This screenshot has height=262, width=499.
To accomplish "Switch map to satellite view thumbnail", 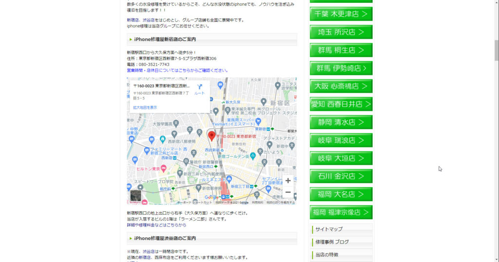I will tap(135, 196).
